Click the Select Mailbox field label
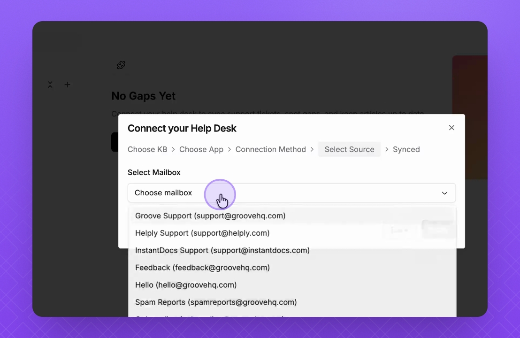 pos(154,172)
